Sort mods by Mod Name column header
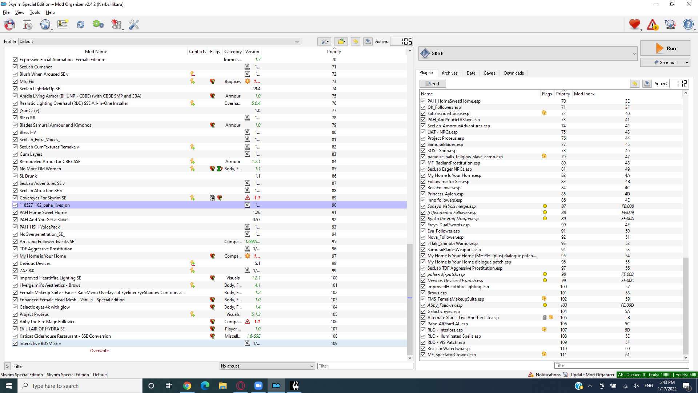This screenshot has height=393, width=698. click(96, 52)
